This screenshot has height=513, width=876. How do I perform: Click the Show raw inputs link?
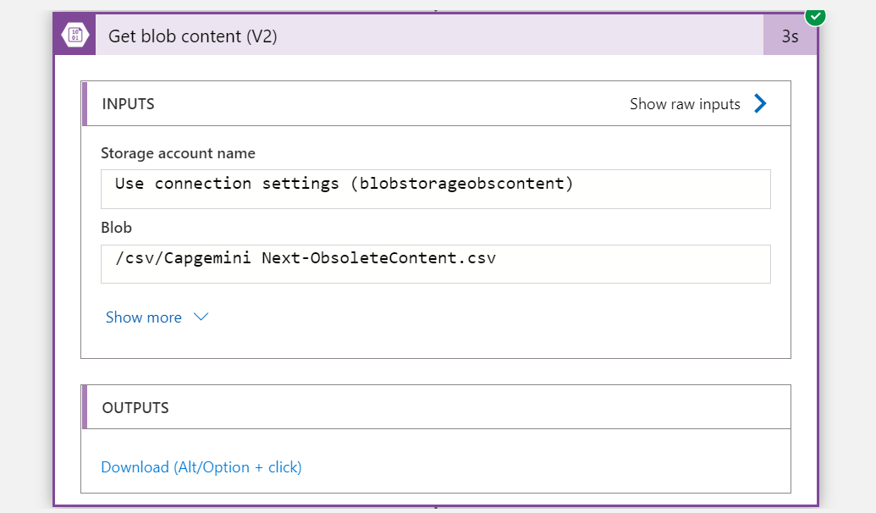(x=684, y=103)
